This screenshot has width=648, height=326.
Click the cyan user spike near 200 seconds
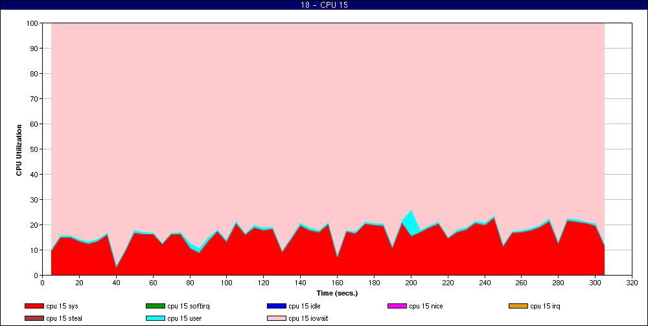(411, 224)
